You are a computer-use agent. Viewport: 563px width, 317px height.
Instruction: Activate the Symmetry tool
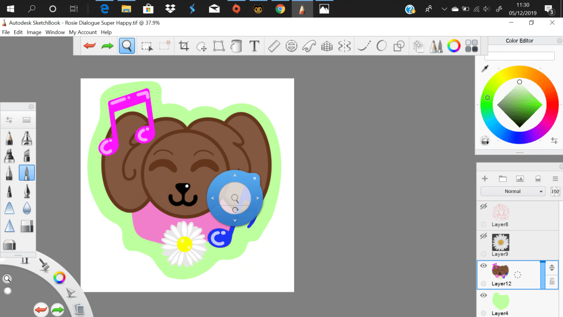(345, 46)
